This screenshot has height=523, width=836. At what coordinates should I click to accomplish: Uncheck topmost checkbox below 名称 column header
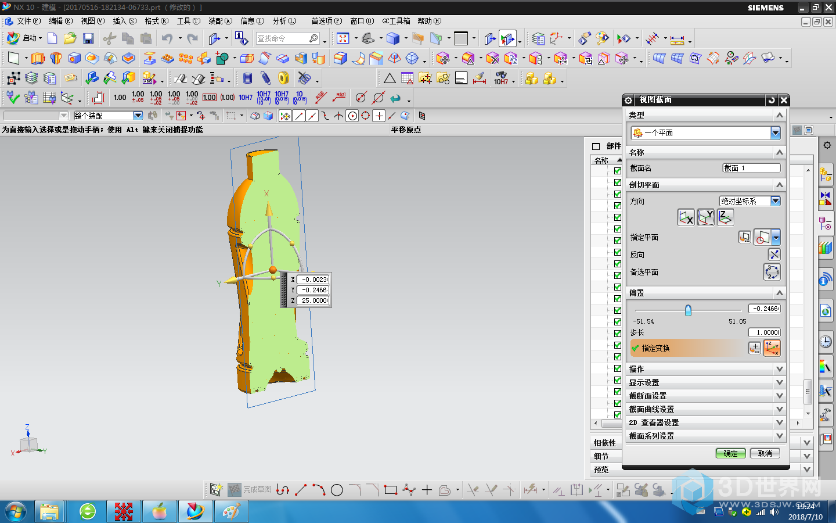tap(618, 171)
